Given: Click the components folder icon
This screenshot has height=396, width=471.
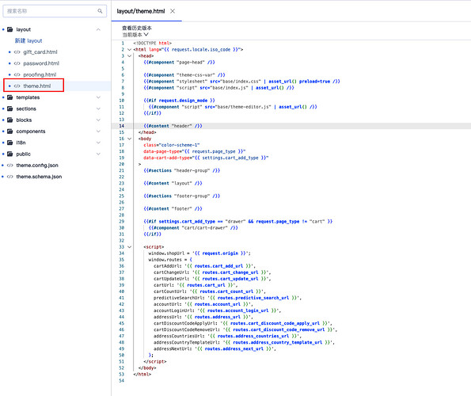Looking at the screenshot, I should click(x=10, y=131).
